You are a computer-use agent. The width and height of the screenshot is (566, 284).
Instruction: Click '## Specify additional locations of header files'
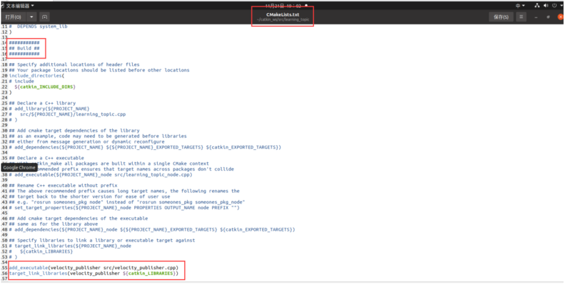coord(74,64)
